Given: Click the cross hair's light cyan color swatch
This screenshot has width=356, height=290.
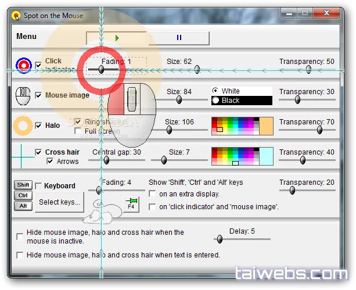Looking at the screenshot, I should [267, 156].
